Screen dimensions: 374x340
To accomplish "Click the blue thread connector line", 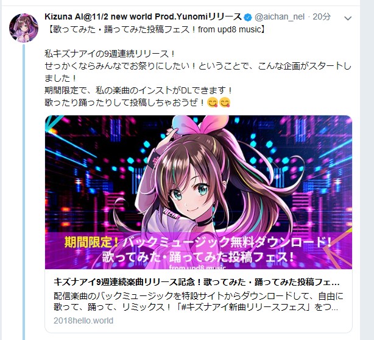I will (24, 192).
